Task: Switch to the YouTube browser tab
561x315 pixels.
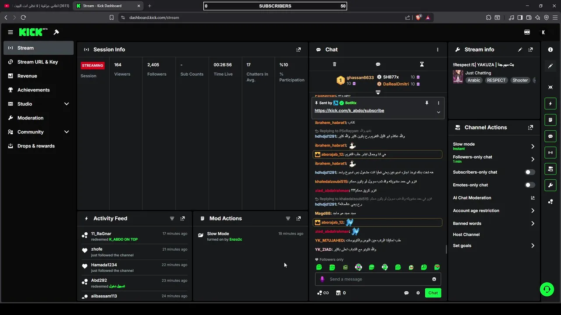Action: tap(37, 6)
